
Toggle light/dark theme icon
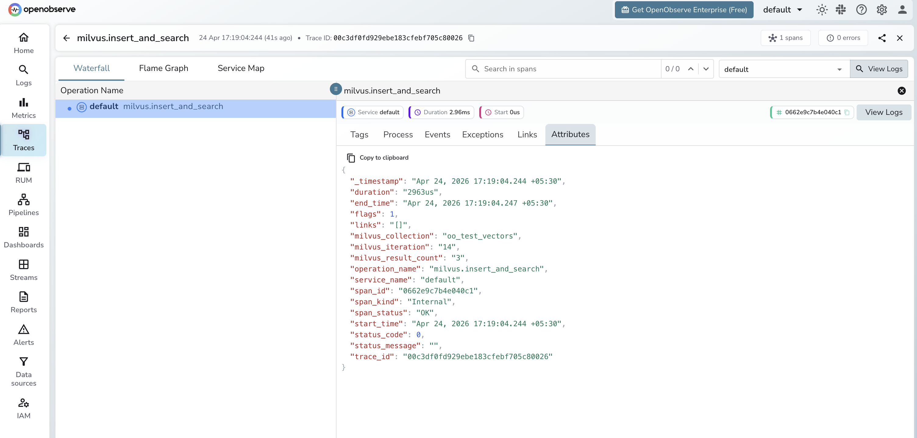tap(822, 10)
